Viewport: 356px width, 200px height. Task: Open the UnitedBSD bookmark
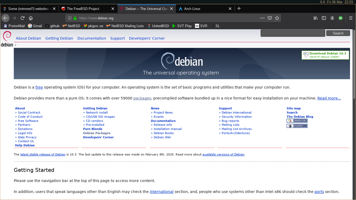click(x=158, y=26)
